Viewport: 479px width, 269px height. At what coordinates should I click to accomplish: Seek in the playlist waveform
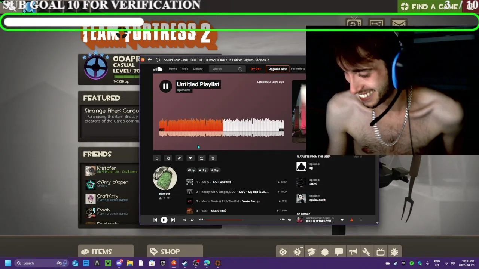click(222, 127)
